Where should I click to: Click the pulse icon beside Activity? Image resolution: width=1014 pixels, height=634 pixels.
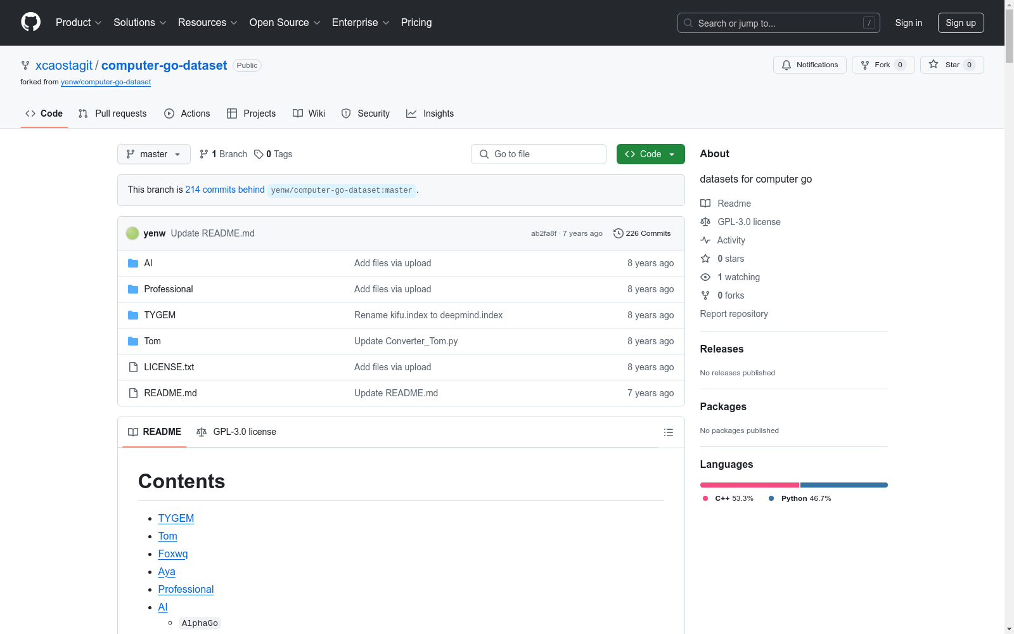(x=705, y=240)
